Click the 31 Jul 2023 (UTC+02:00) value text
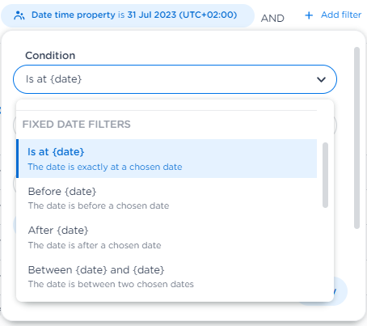The image size is (367, 326). point(182,15)
